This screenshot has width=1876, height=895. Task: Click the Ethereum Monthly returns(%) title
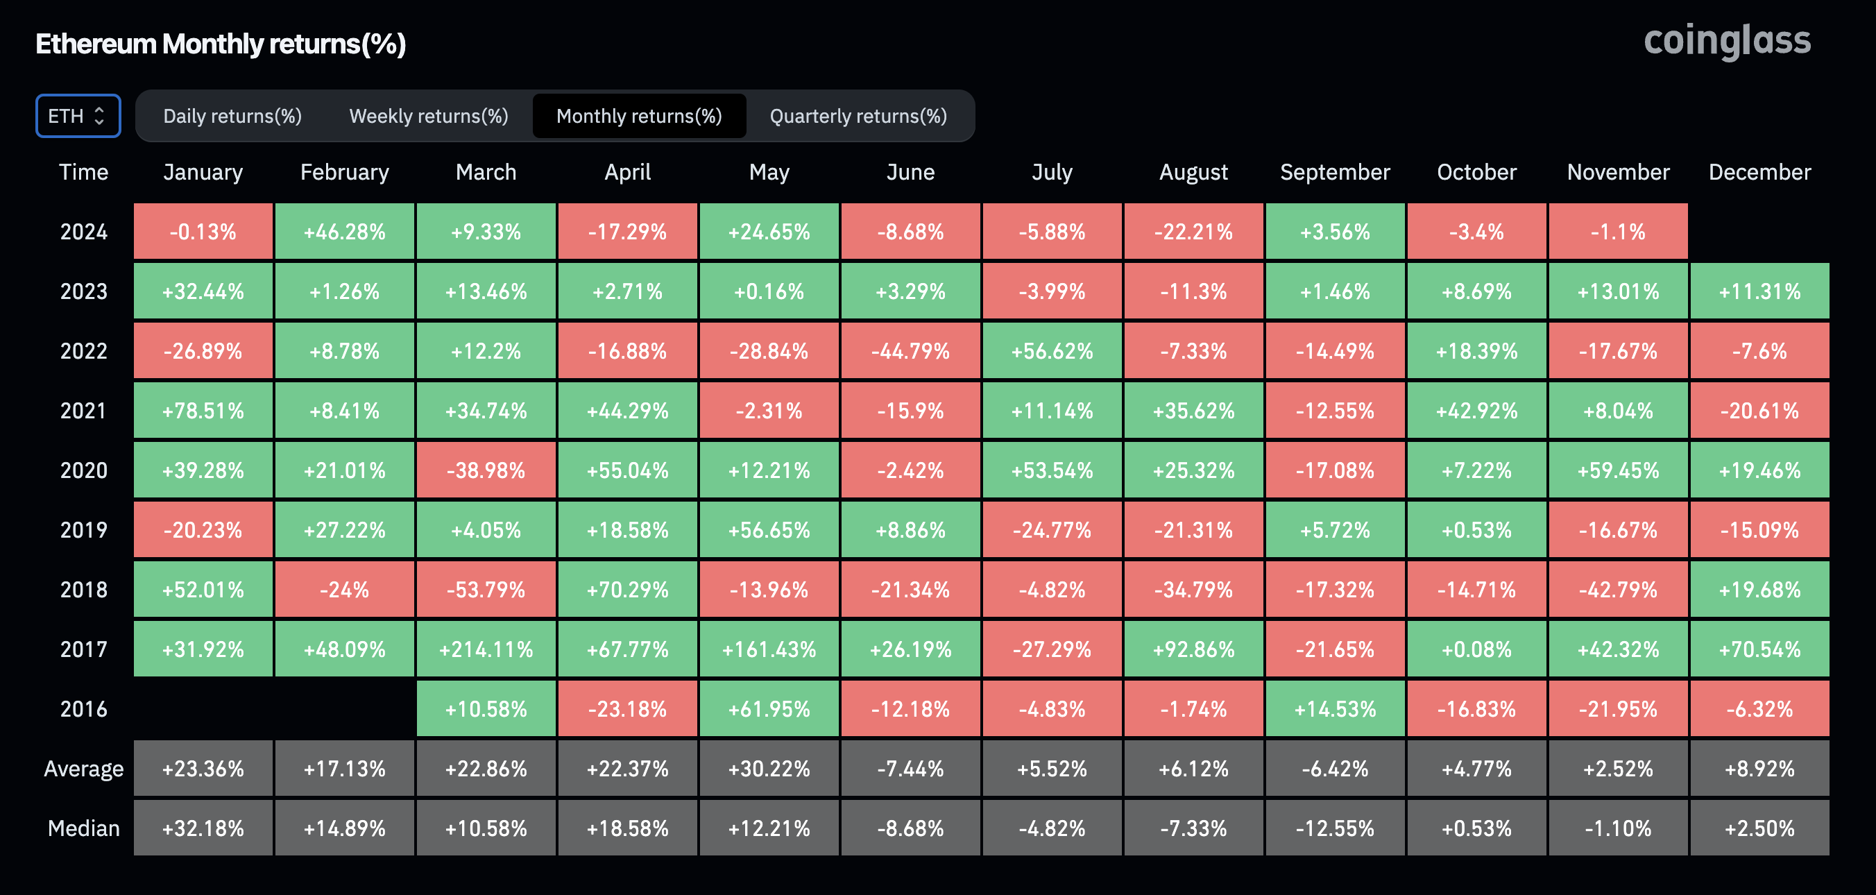221,44
